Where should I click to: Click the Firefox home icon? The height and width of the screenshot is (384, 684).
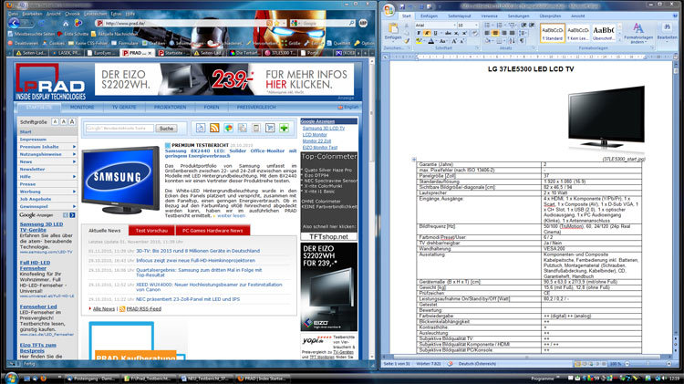click(66, 23)
